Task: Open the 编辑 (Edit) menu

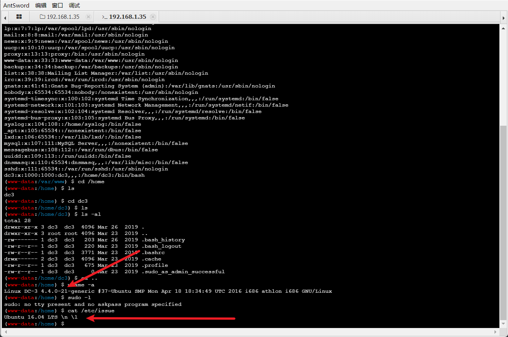Action: point(40,5)
